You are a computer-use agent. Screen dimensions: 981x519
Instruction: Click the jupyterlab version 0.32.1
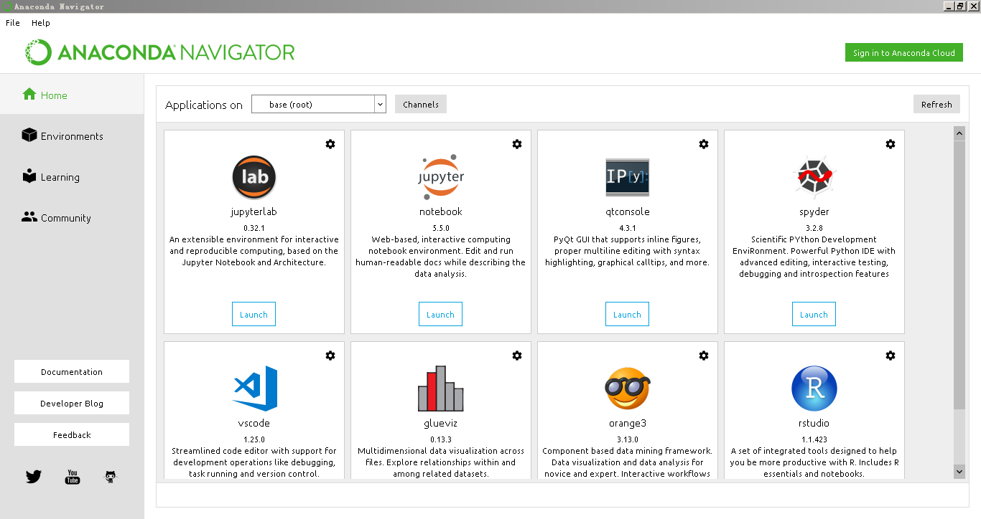254,227
